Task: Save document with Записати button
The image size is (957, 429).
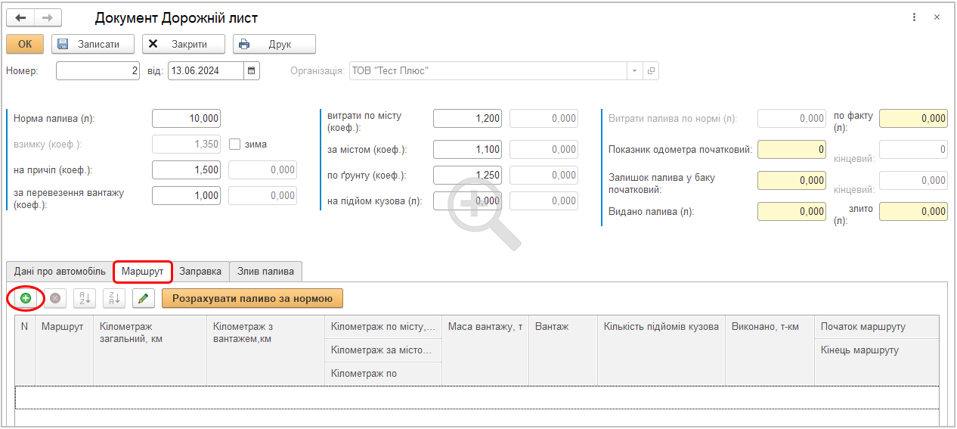Action: (x=93, y=44)
